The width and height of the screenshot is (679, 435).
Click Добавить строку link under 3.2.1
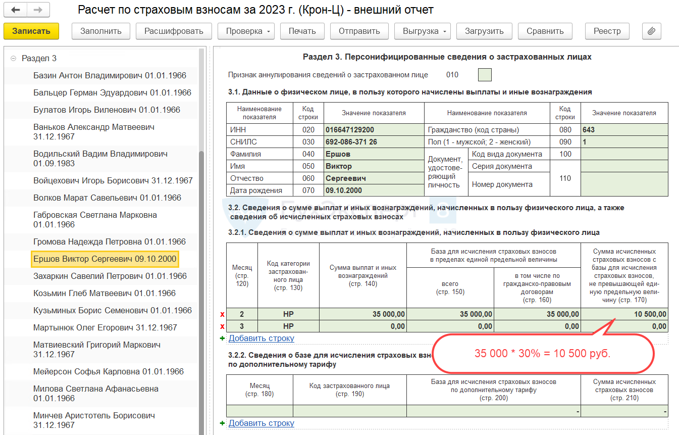[261, 339]
